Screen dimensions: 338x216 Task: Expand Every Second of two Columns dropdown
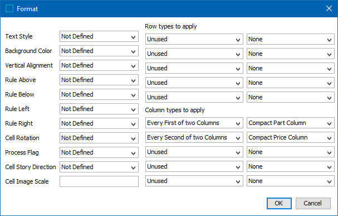coord(194,137)
